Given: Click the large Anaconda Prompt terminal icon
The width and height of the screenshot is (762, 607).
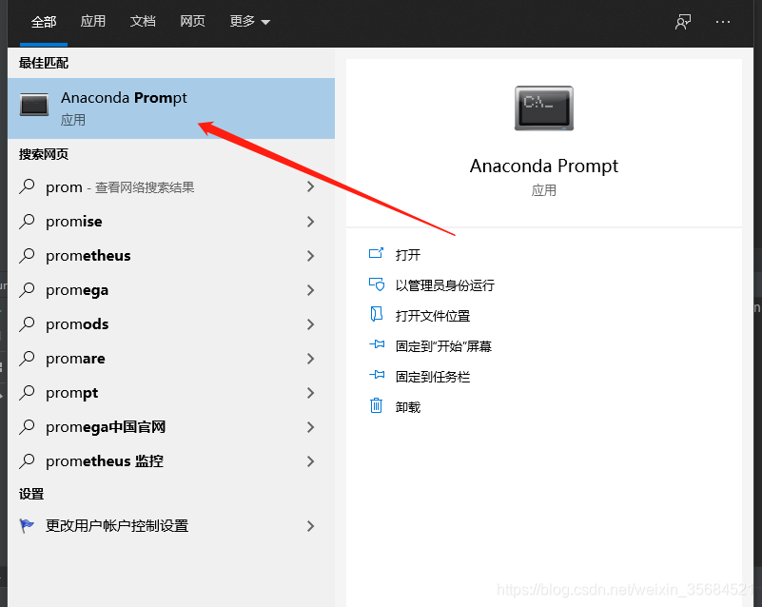Looking at the screenshot, I should (x=544, y=108).
